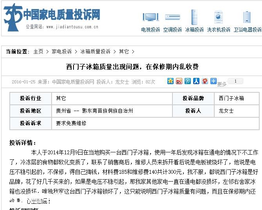Click the 当前位置 label

18,52
